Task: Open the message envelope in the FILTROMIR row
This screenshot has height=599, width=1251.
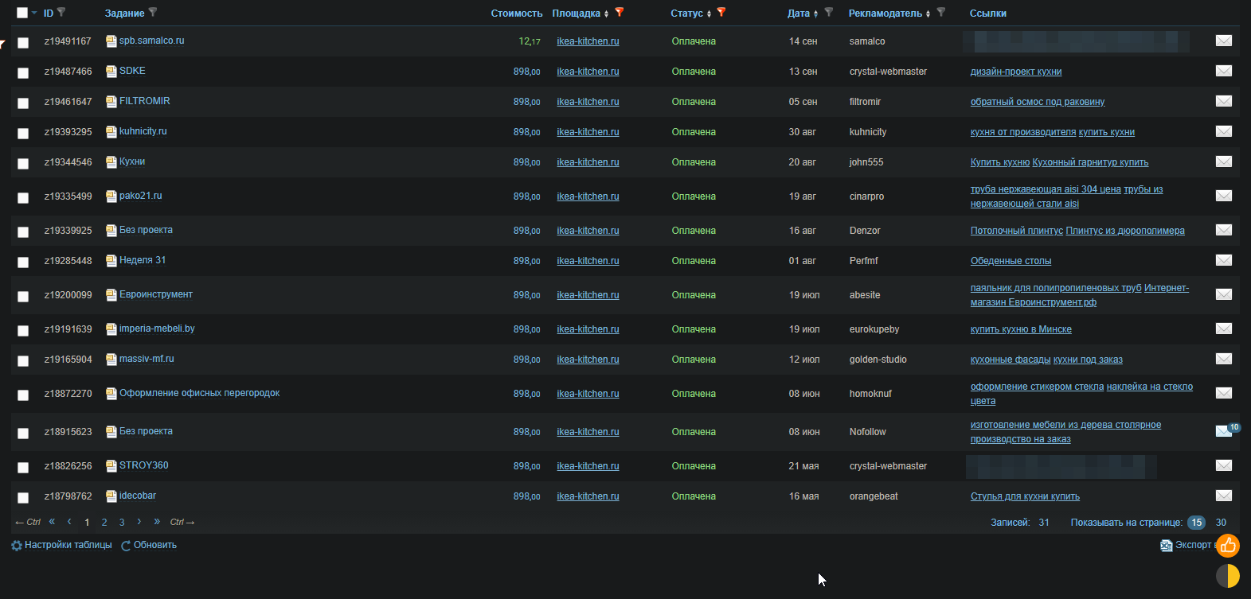Action: pos(1224,101)
